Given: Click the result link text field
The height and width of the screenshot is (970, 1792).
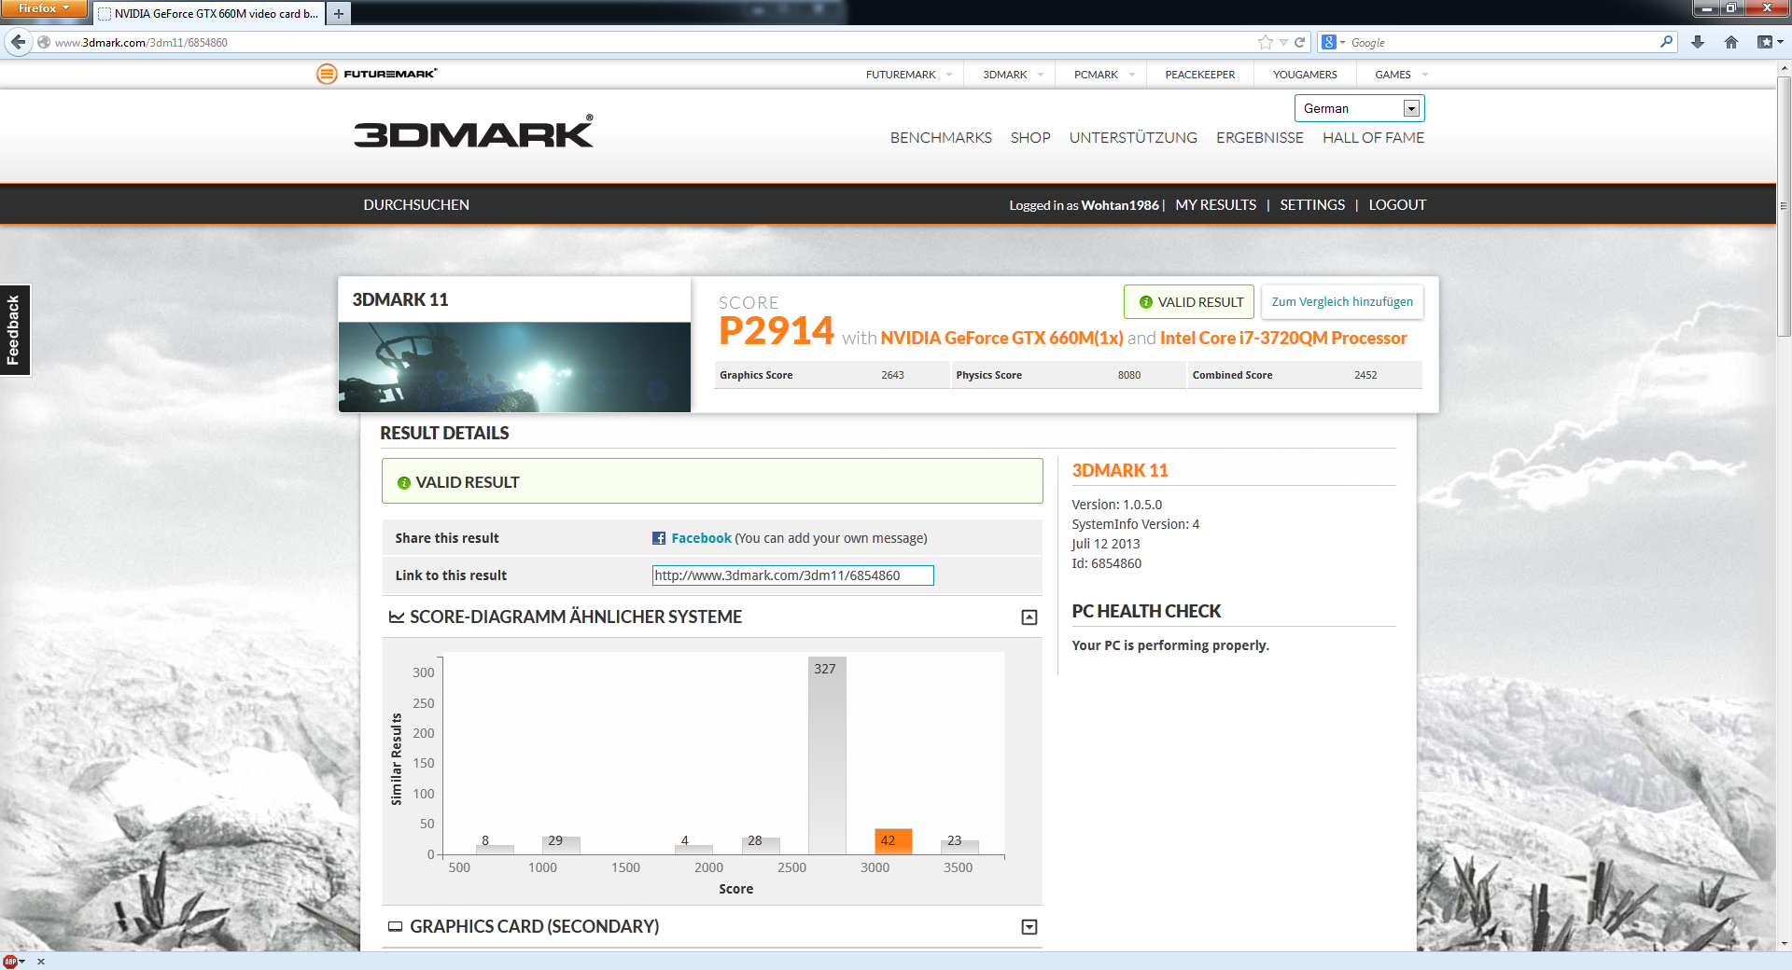Looking at the screenshot, I should click(x=792, y=575).
